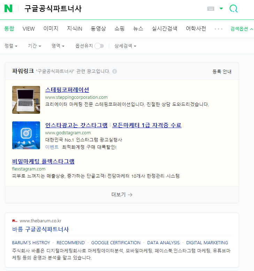
Task: Select the 통합 tab
Action: tap(9, 29)
